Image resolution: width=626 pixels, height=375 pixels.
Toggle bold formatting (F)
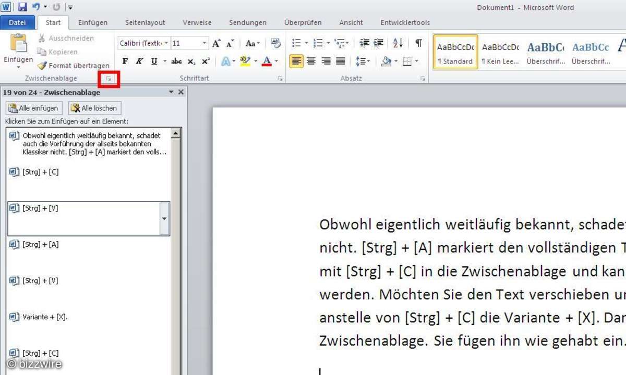pos(125,61)
